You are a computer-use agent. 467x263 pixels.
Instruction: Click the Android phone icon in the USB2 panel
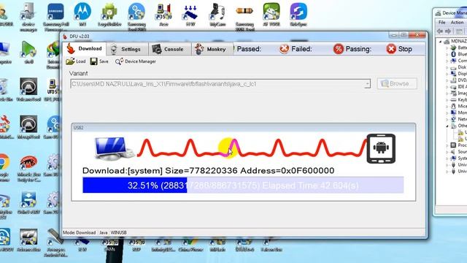pyautogui.click(x=381, y=148)
